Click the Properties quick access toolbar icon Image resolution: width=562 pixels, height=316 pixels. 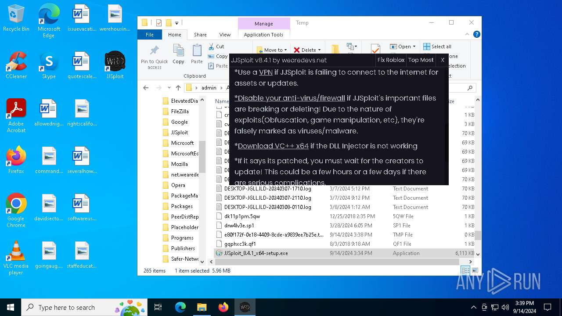(x=159, y=23)
